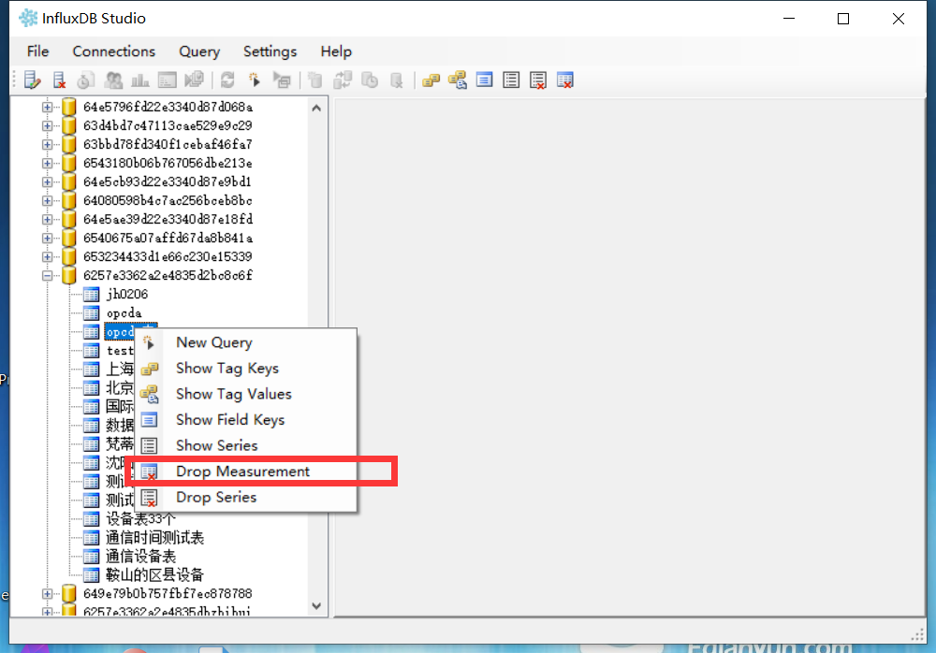Click the Drop Series toolbar icon

[x=538, y=80]
